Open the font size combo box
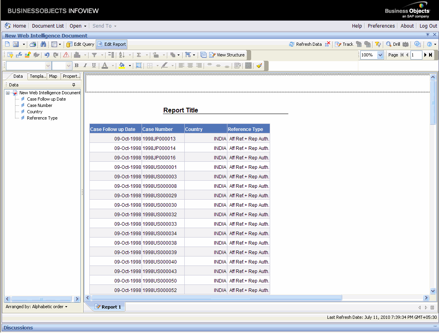 pos(62,65)
